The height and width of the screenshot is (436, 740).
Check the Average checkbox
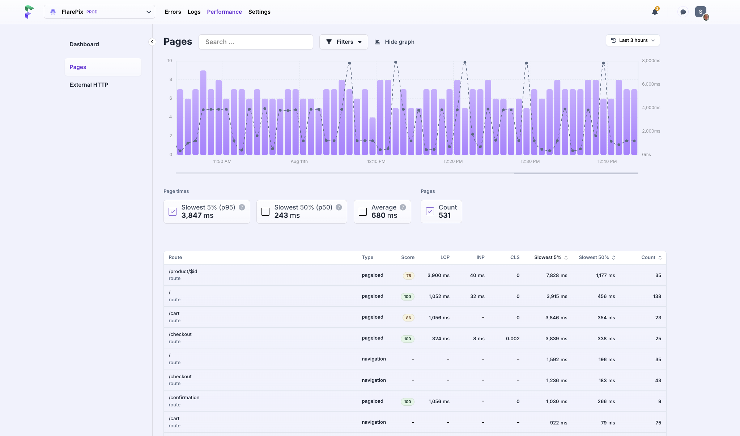tap(363, 212)
